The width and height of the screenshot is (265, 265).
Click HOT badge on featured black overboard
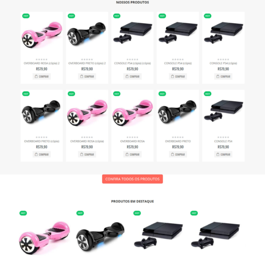click(x=80, y=213)
